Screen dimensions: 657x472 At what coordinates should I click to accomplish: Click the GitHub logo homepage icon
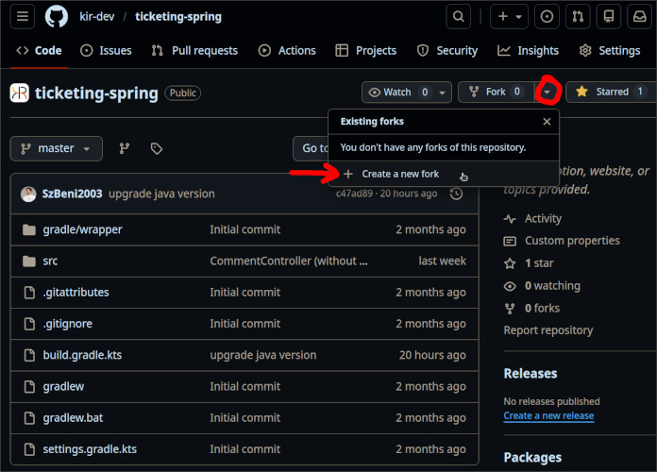pos(57,16)
